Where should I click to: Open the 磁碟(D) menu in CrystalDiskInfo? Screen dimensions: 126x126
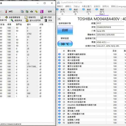[x=97, y=6]
